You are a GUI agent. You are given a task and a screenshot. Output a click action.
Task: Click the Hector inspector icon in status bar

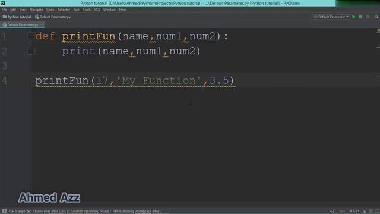(x=371, y=212)
